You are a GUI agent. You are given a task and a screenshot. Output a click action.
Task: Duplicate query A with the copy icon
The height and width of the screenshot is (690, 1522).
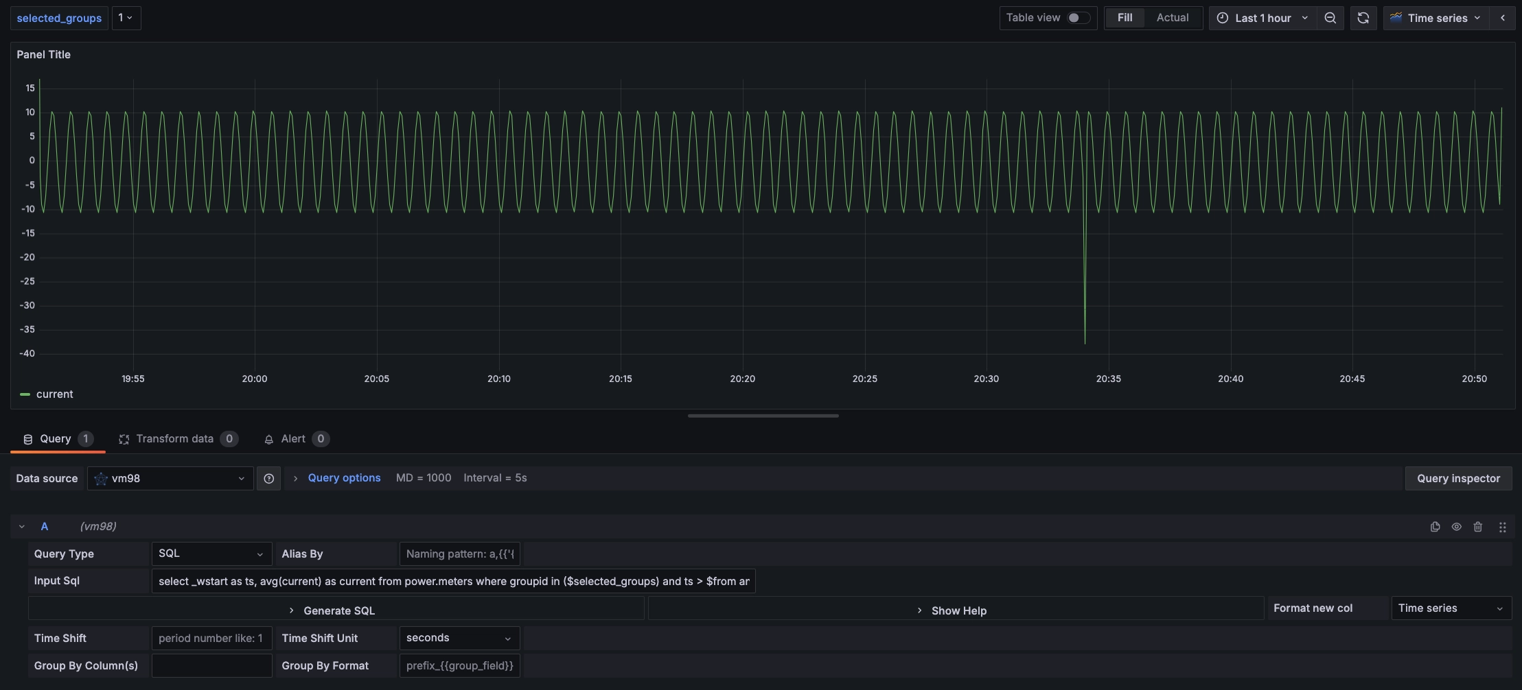(x=1435, y=527)
